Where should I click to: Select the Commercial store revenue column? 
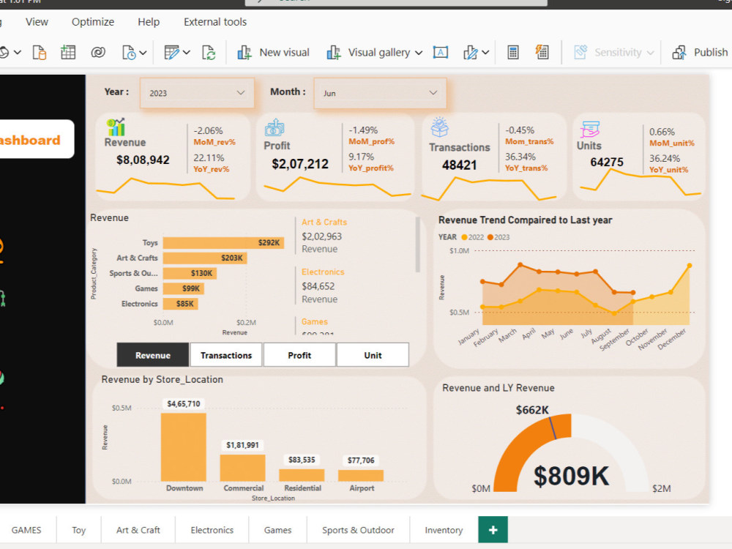point(243,468)
